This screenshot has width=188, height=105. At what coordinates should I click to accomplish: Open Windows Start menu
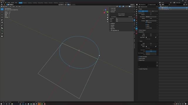1,104
